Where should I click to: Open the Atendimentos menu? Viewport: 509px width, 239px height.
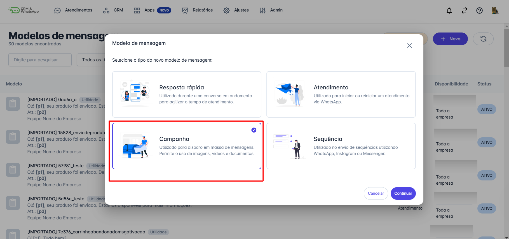coord(73,10)
